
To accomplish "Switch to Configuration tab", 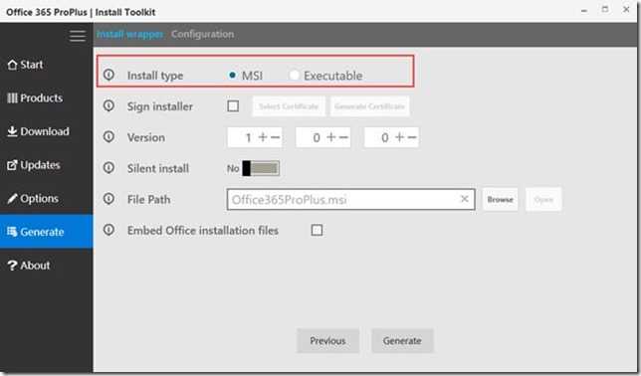I will click(202, 35).
